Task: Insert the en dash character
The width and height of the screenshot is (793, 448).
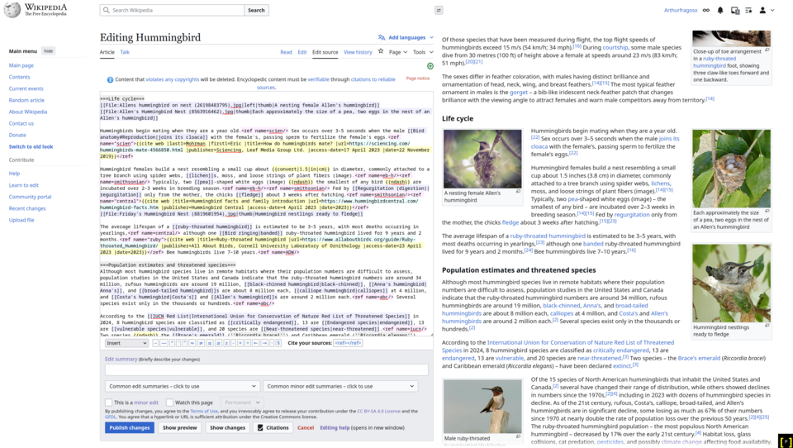Action: pyautogui.click(x=156, y=343)
